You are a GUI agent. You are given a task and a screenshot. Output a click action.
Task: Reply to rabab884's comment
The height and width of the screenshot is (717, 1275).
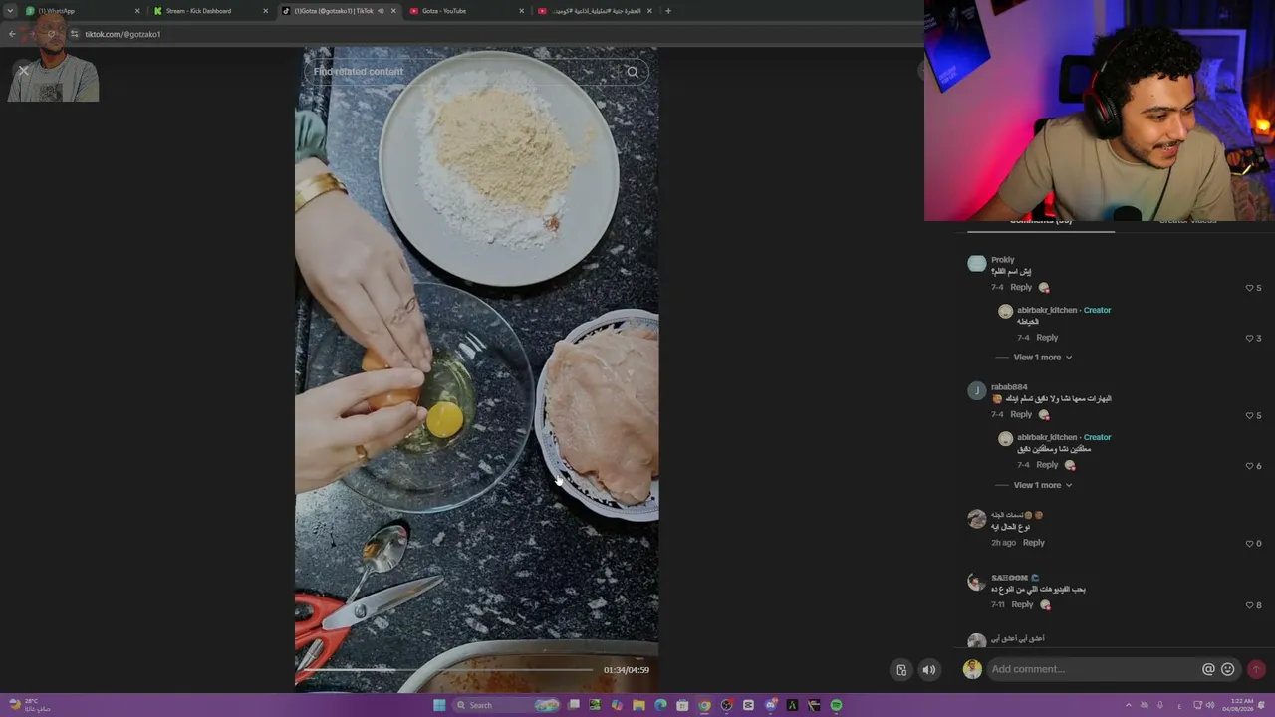[1021, 415]
